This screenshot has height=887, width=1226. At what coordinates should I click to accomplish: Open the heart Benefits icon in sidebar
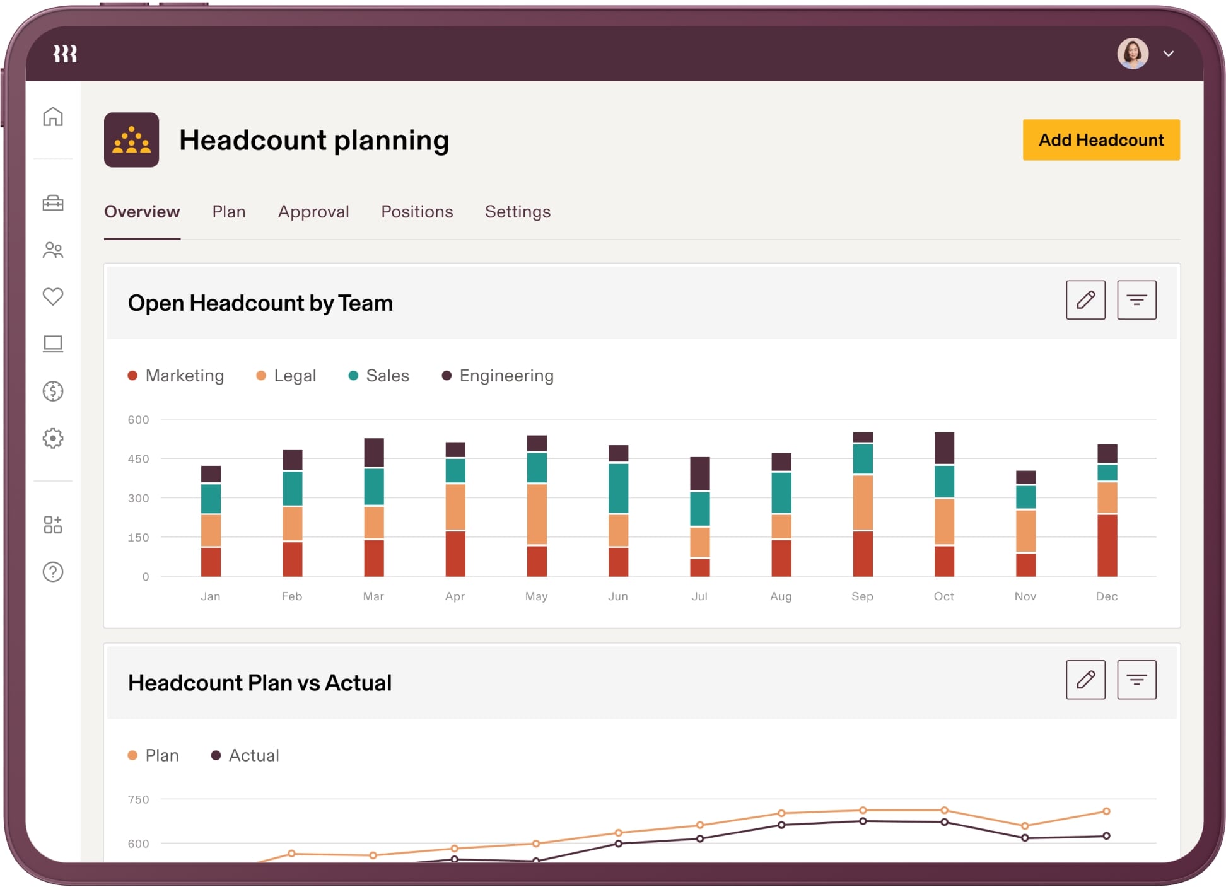click(53, 296)
